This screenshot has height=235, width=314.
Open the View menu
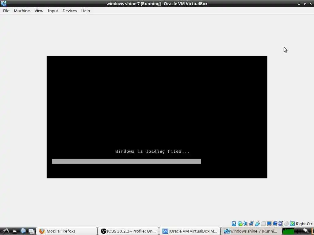click(x=39, y=11)
